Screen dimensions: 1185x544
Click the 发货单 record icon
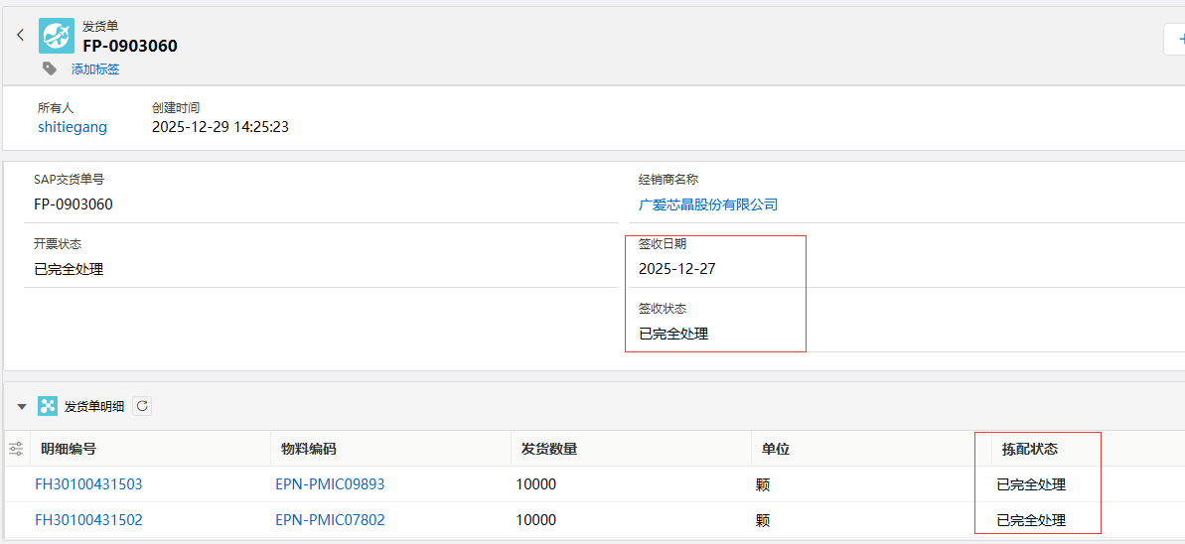57,36
